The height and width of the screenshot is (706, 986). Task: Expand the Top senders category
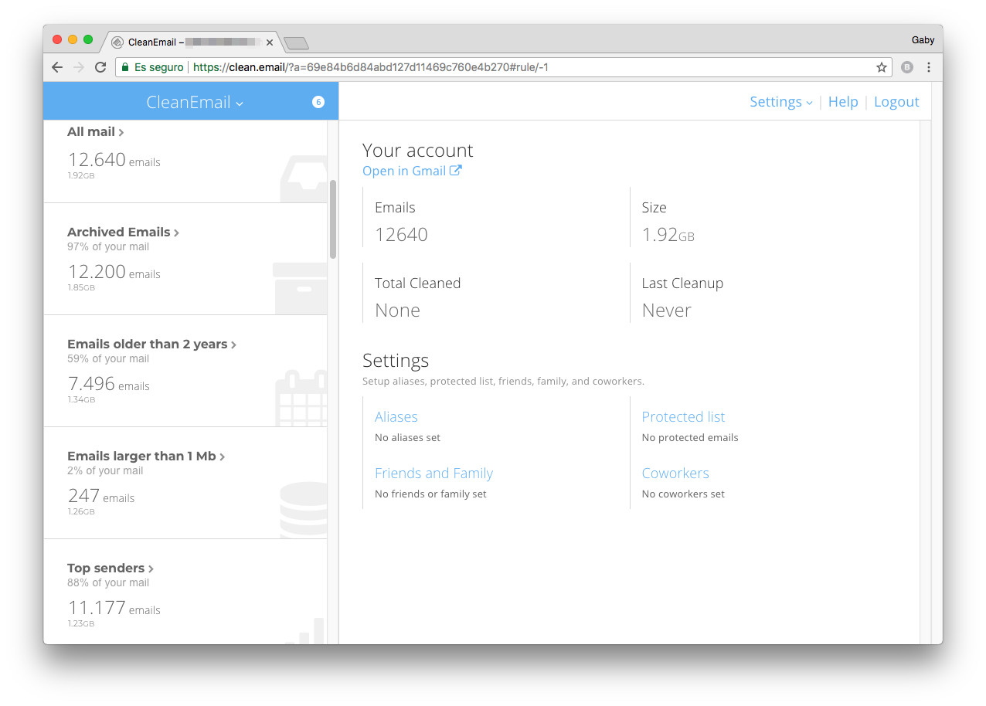pyautogui.click(x=110, y=568)
